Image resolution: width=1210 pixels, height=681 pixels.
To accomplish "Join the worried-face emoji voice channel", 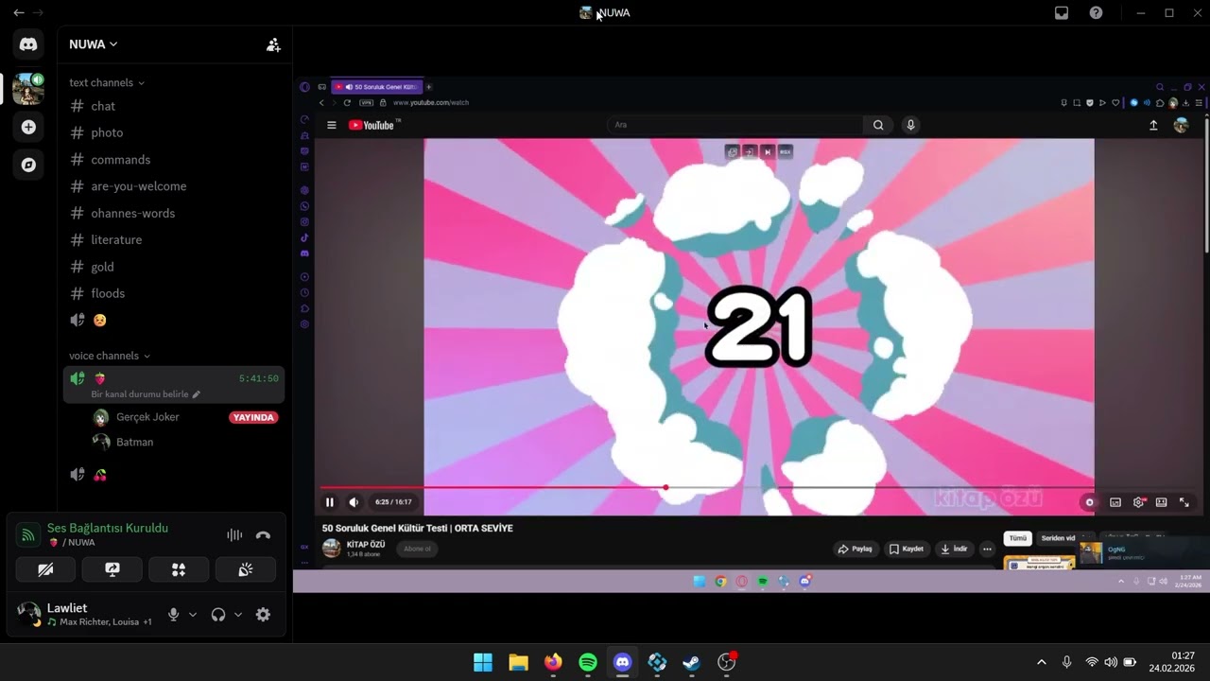I will pos(174,320).
